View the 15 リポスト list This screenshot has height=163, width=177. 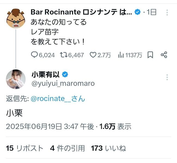[x=25, y=148]
